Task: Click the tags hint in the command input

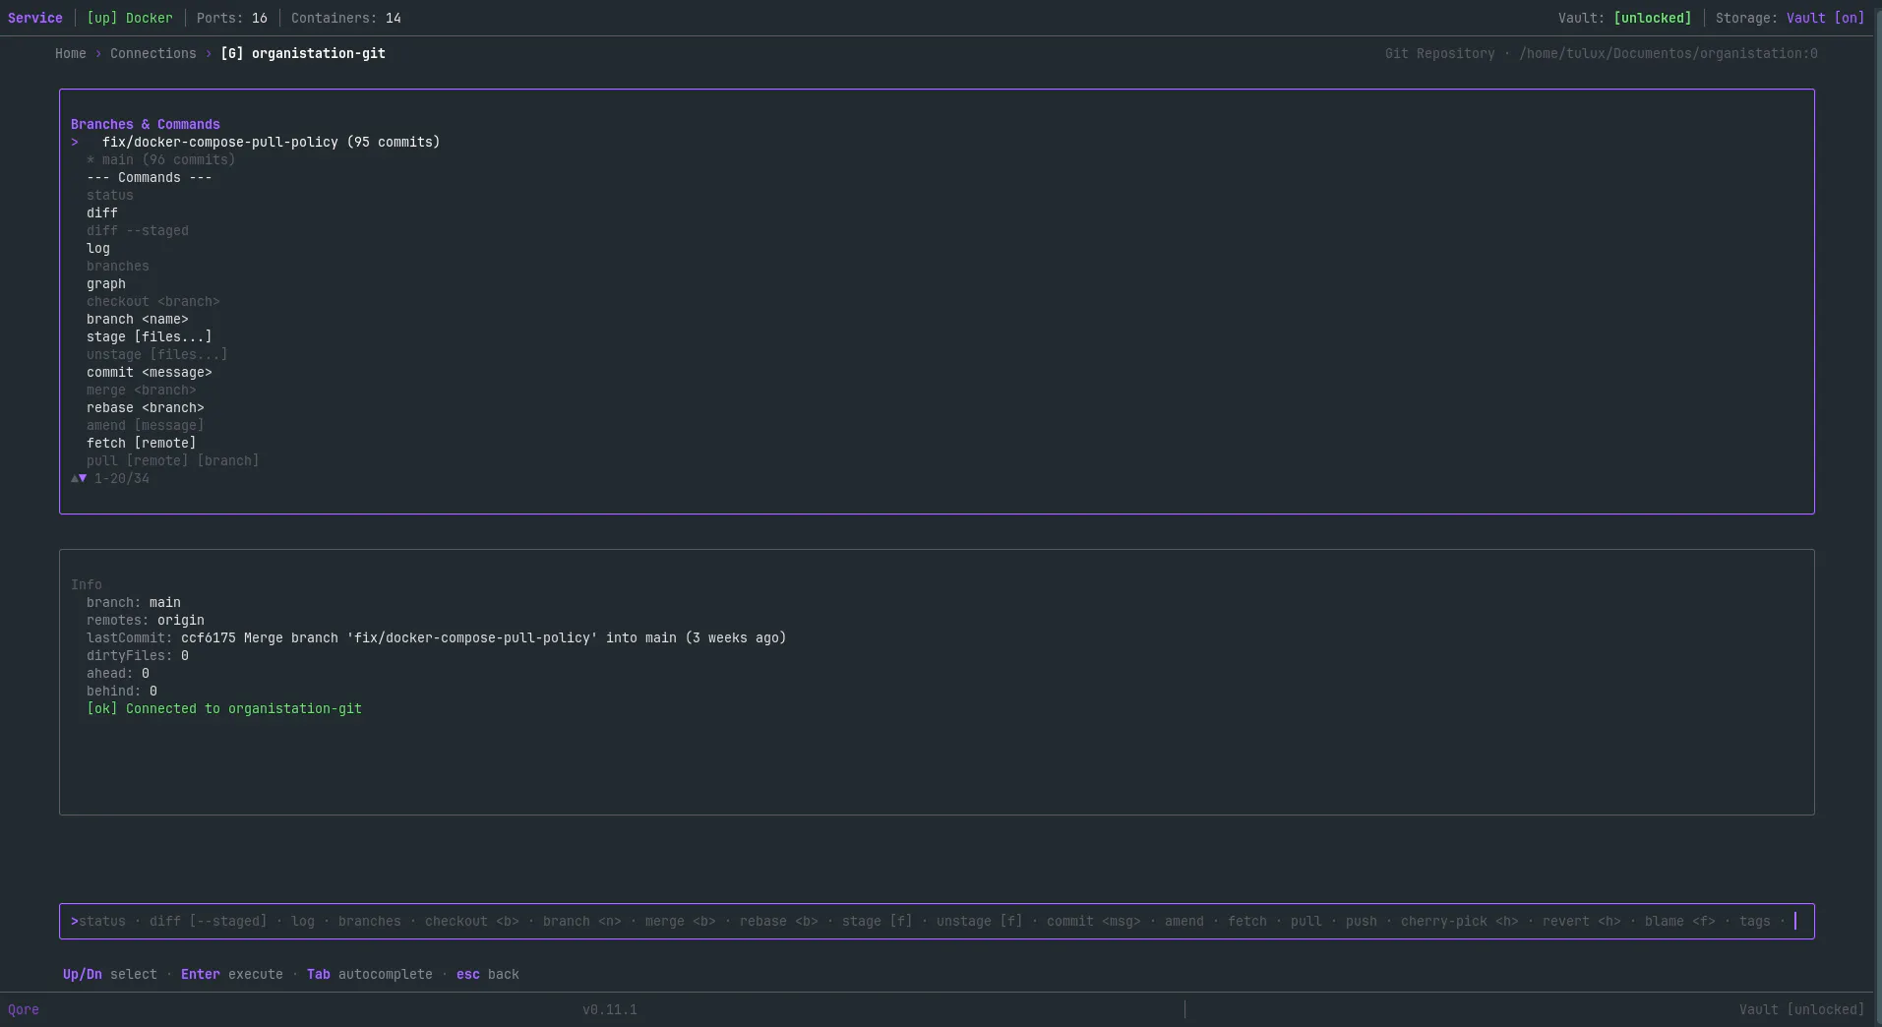Action: tap(1754, 921)
